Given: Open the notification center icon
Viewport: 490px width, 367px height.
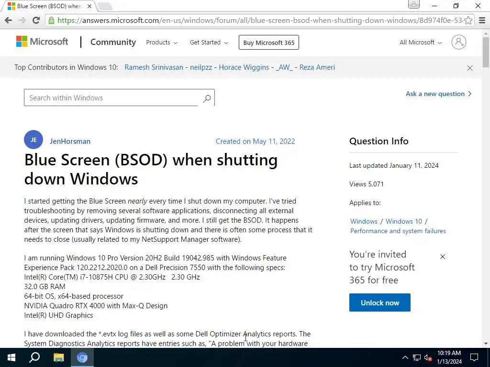Looking at the screenshot, I should pyautogui.click(x=474, y=357).
